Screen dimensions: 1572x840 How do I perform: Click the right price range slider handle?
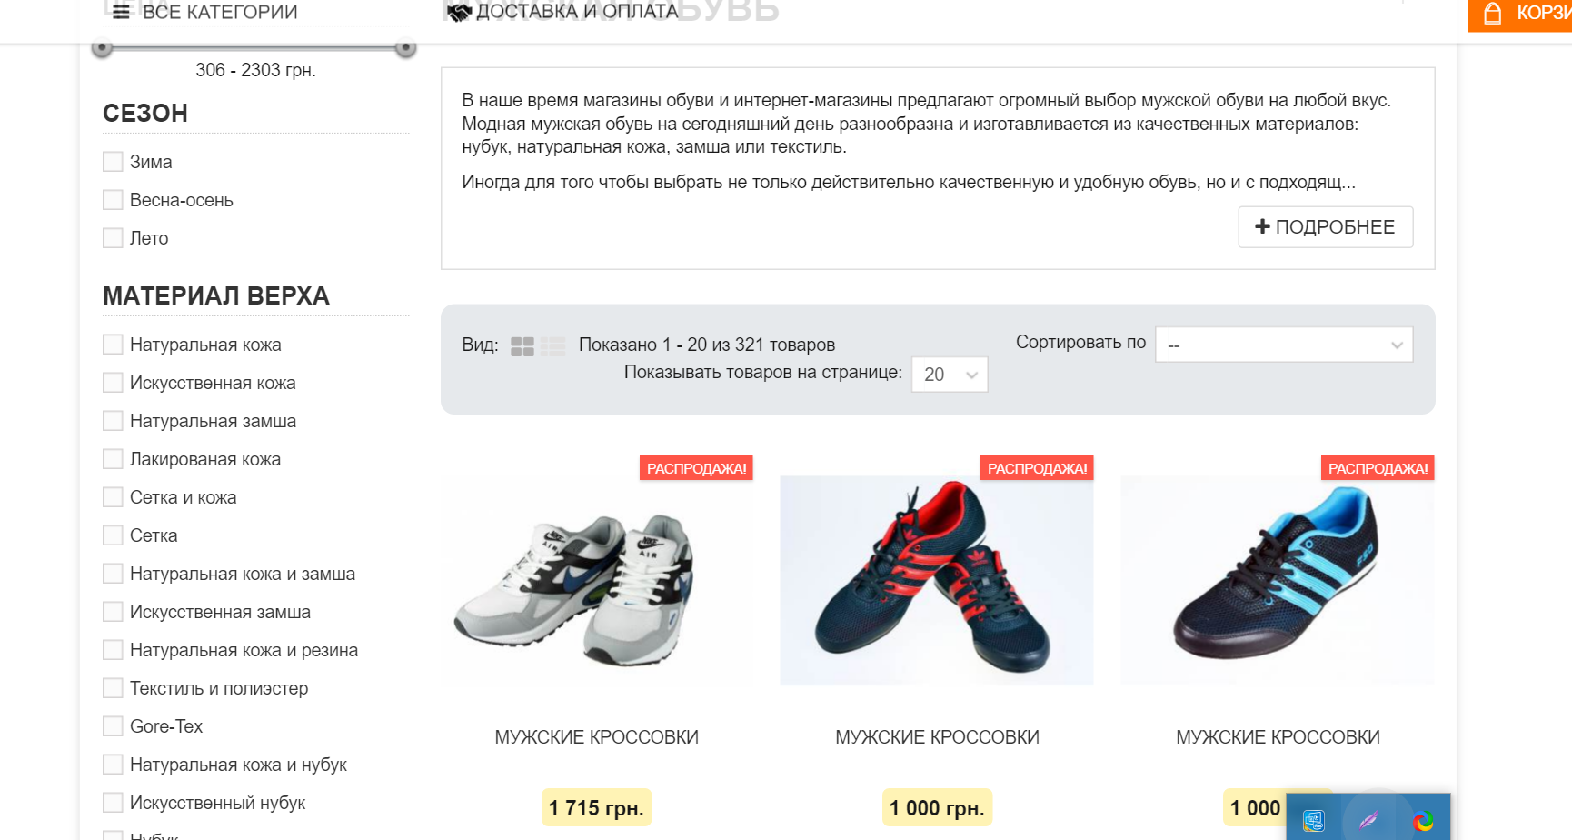pyautogui.click(x=406, y=47)
